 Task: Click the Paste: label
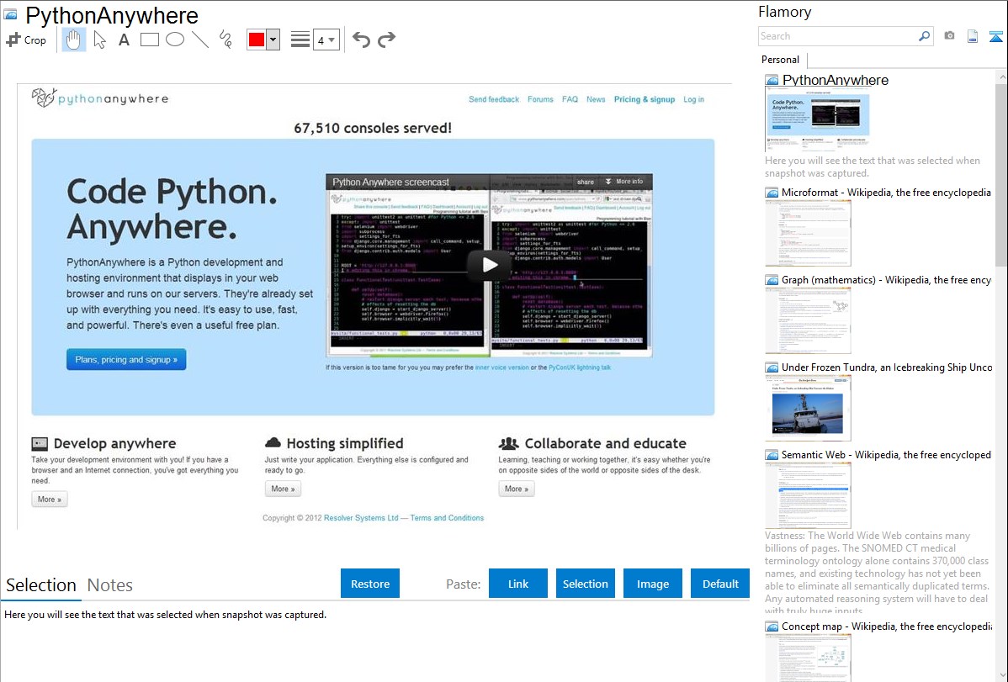(x=463, y=584)
